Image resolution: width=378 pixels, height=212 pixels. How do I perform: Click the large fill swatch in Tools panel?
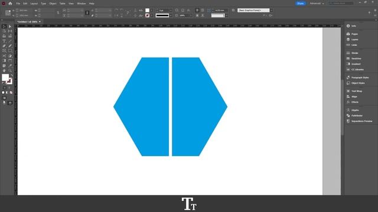coord(5,77)
